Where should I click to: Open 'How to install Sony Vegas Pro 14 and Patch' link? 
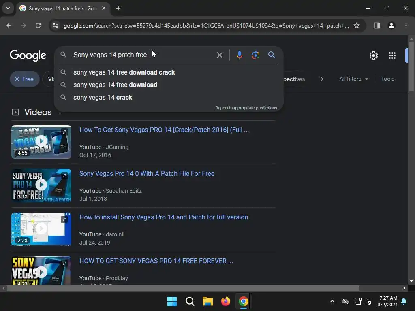pyautogui.click(x=164, y=217)
